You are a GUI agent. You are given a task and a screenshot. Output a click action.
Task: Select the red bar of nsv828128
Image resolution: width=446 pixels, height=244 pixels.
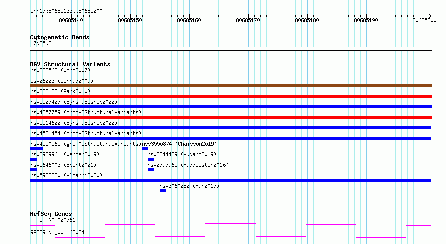231,96
